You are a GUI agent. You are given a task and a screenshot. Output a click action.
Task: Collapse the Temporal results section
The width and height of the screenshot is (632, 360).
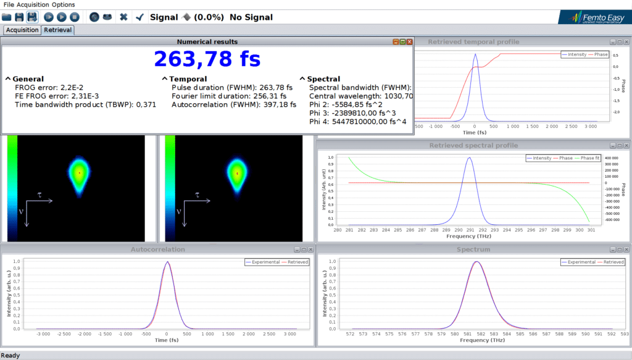click(164, 79)
